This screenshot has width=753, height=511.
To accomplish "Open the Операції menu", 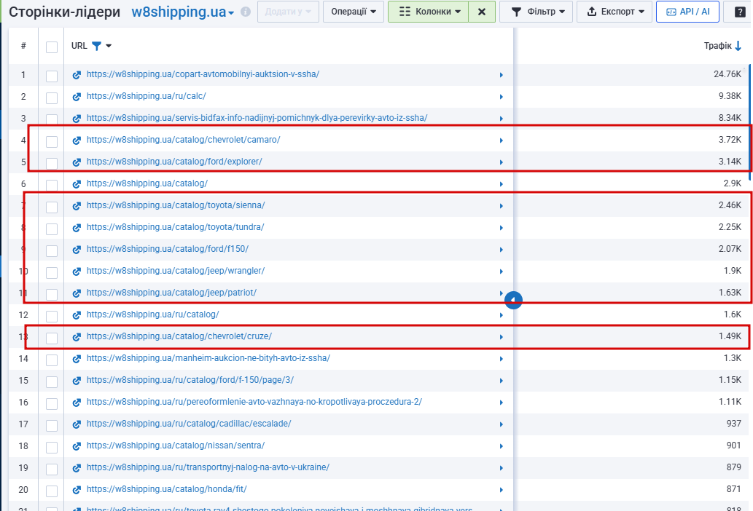I will click(354, 12).
